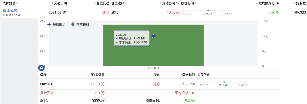
Task: Toggle the 季末持股 legend series
Action: coord(80,25)
